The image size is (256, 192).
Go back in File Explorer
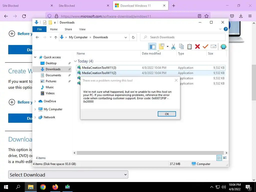pyautogui.click(x=37, y=37)
